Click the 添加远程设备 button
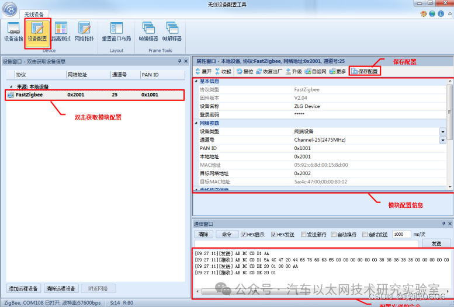The width and height of the screenshot is (454, 307). click(x=23, y=288)
